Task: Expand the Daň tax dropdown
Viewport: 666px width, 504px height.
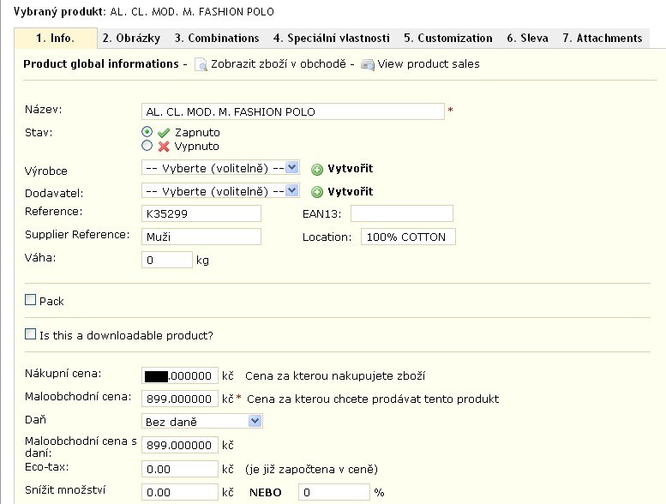Action: (x=202, y=421)
